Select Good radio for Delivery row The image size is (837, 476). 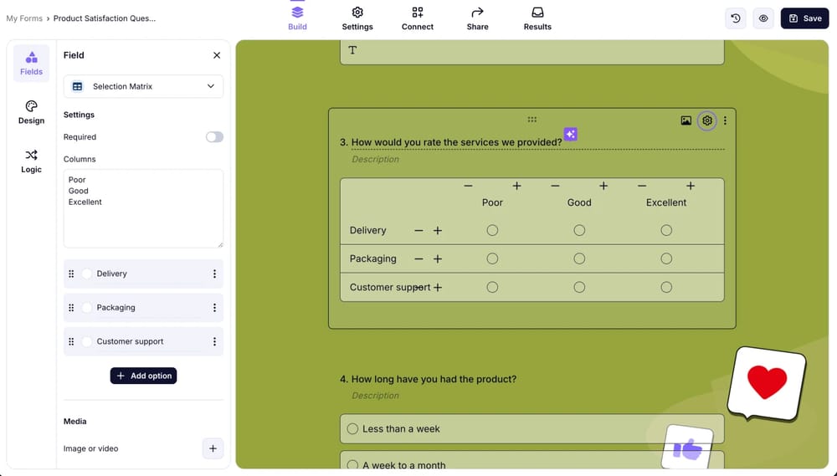(579, 230)
